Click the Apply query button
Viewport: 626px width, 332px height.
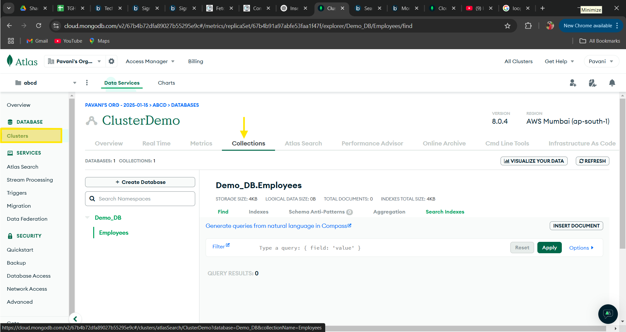click(x=549, y=248)
